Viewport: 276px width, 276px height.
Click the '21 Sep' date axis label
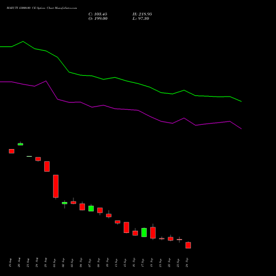point(161,263)
